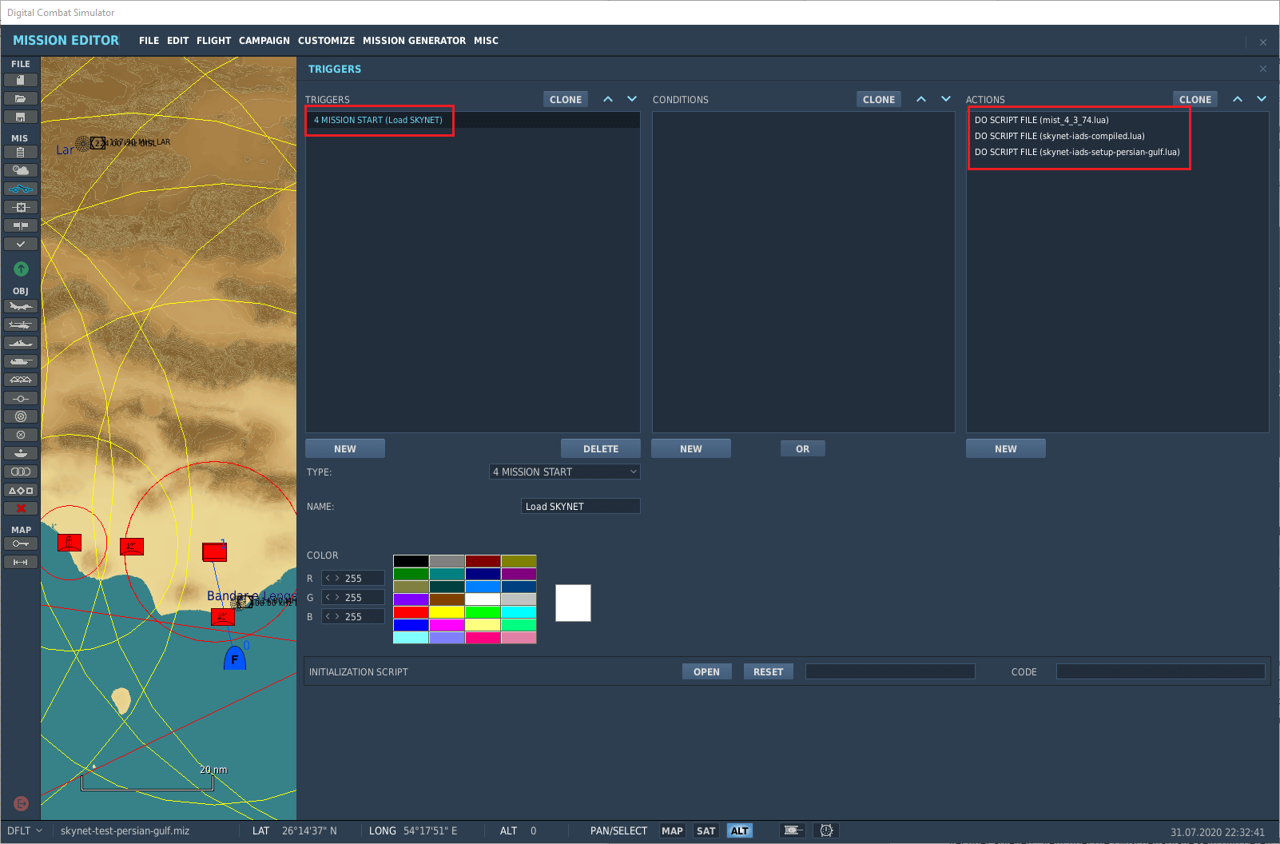The width and height of the screenshot is (1280, 844).
Task: Click the new mission file icon
Action: 21,80
